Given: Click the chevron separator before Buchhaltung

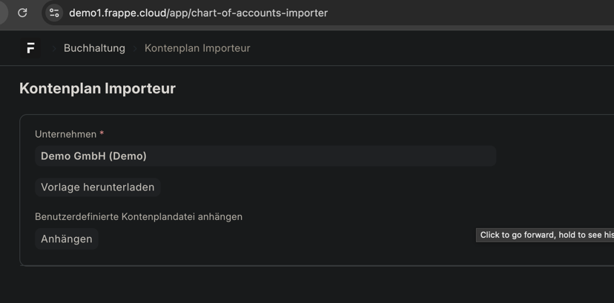Looking at the screenshot, I should pos(53,48).
